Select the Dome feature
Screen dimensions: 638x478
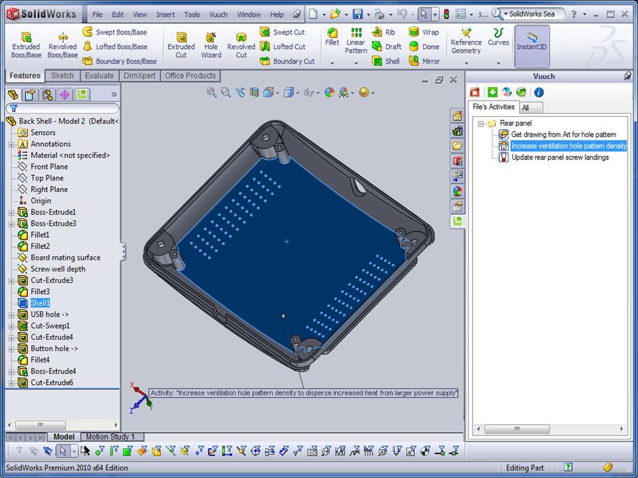423,46
